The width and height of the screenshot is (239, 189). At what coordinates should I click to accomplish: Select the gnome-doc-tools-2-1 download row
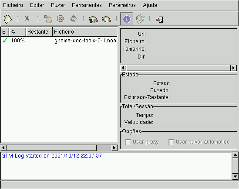point(59,41)
